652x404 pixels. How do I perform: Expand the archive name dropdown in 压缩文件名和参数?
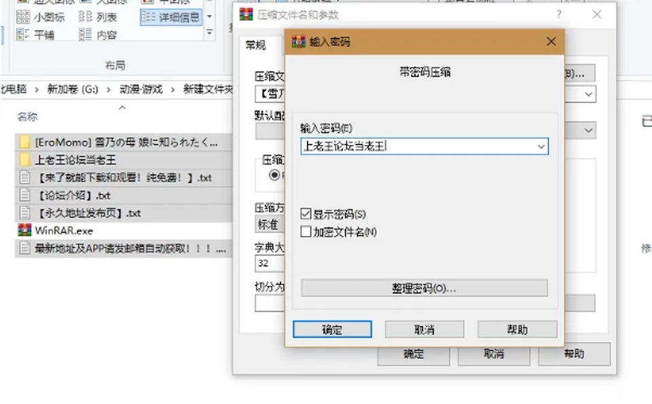tap(588, 94)
